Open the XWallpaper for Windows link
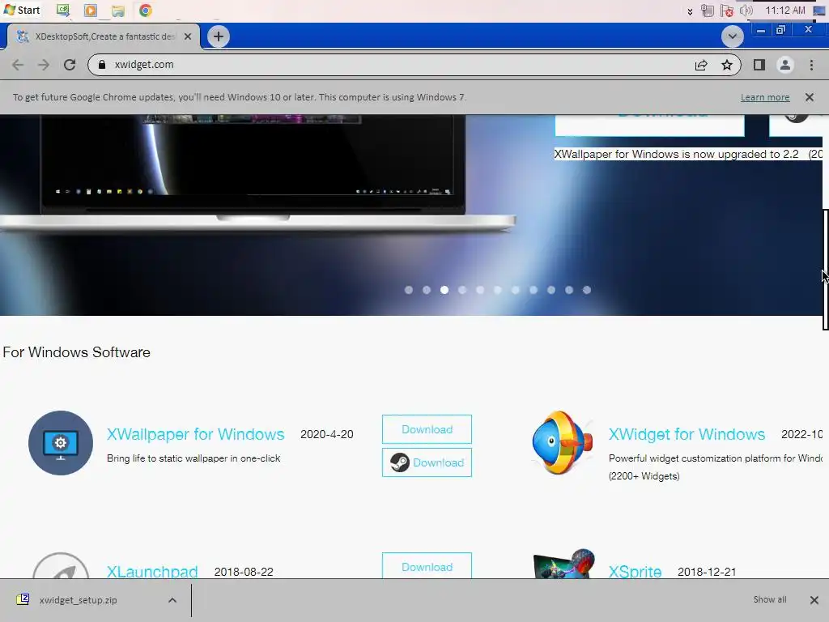This screenshot has width=829, height=622. (x=196, y=434)
